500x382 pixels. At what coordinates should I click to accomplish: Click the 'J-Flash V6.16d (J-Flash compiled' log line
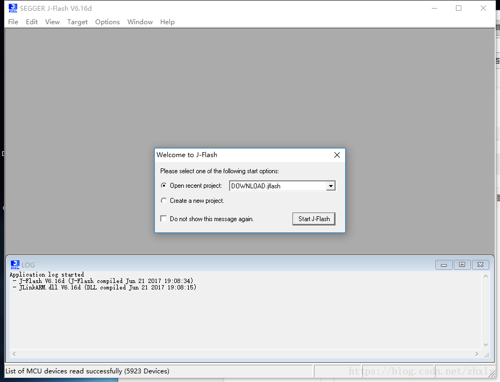click(x=103, y=281)
